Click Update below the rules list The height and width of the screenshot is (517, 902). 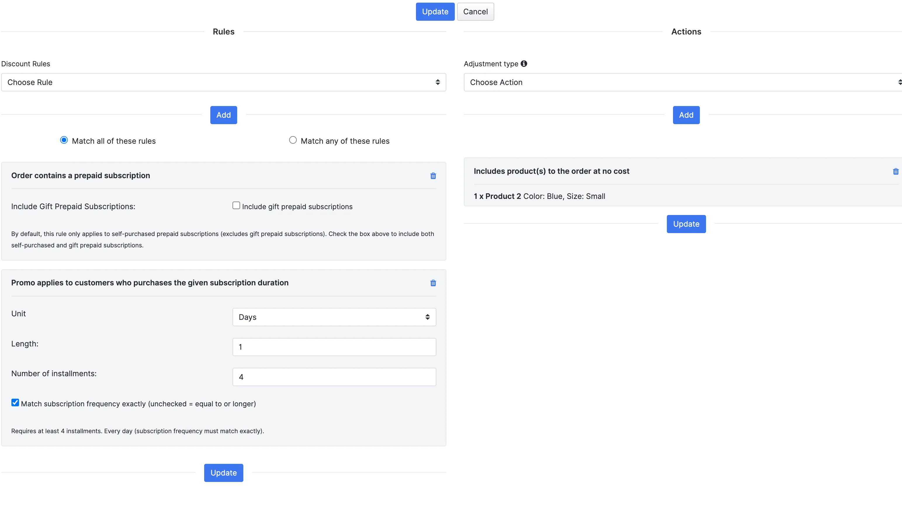click(223, 473)
